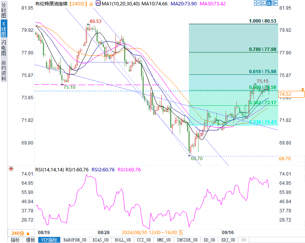Open the 指标 tab

(x=15, y=240)
